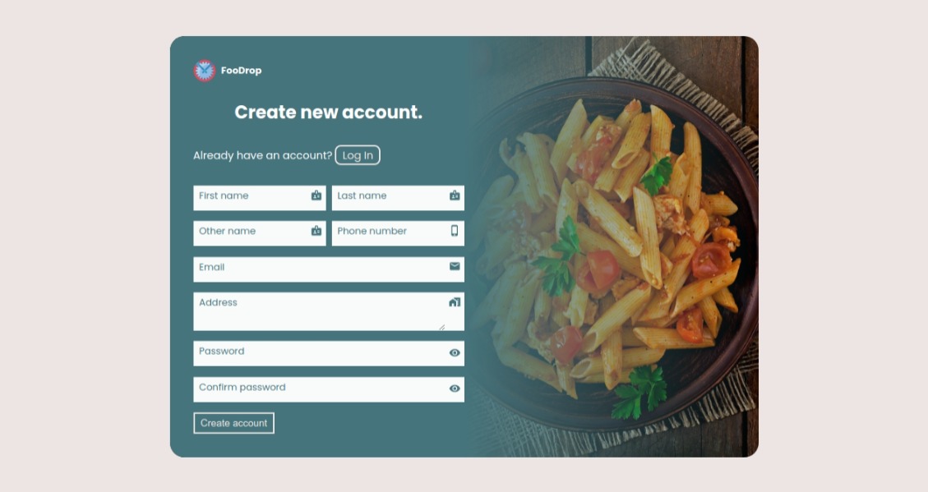
Task: Show password using the Password eye icon
Action: click(455, 353)
